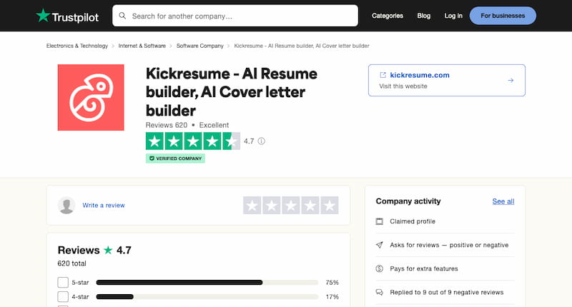Click the Asks for reviews paper plane icon

coord(380,245)
